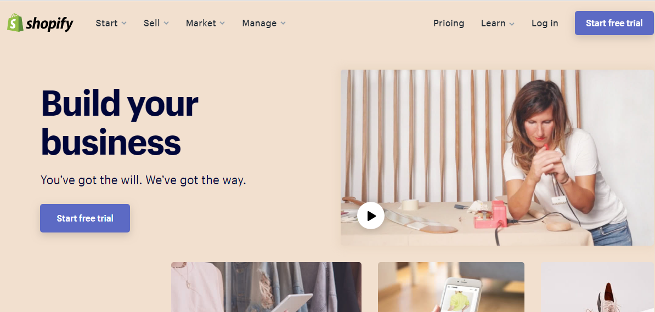The image size is (655, 312).
Task: Expand the Manage menu chevron
Action: pos(283,24)
